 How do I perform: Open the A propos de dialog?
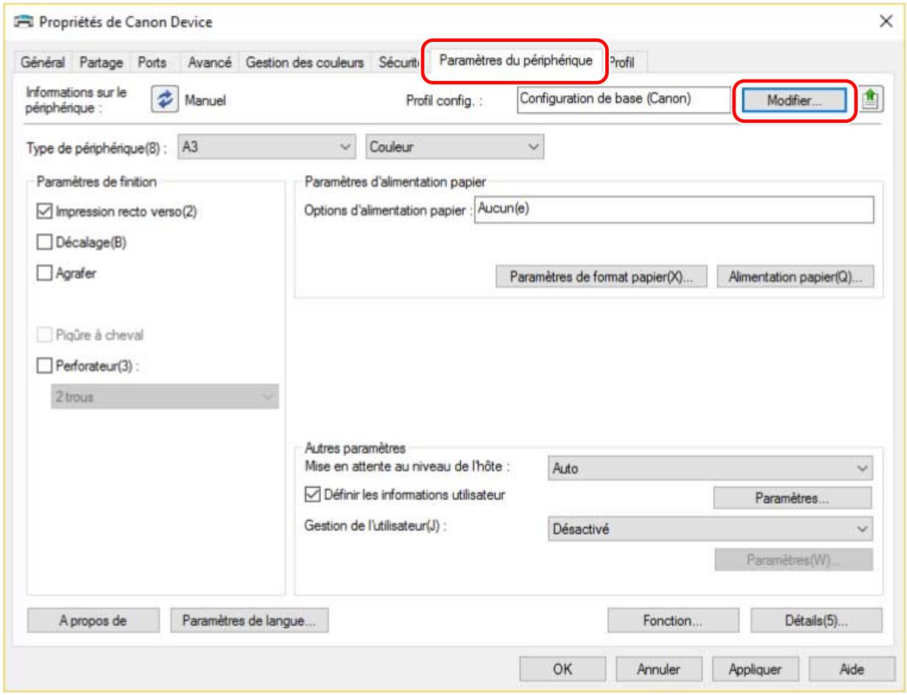click(x=93, y=620)
